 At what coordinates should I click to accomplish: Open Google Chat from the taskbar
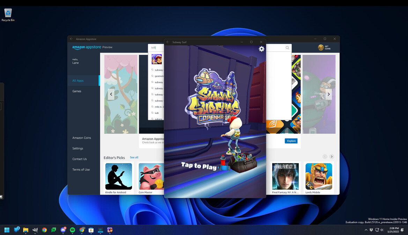click(x=54, y=230)
